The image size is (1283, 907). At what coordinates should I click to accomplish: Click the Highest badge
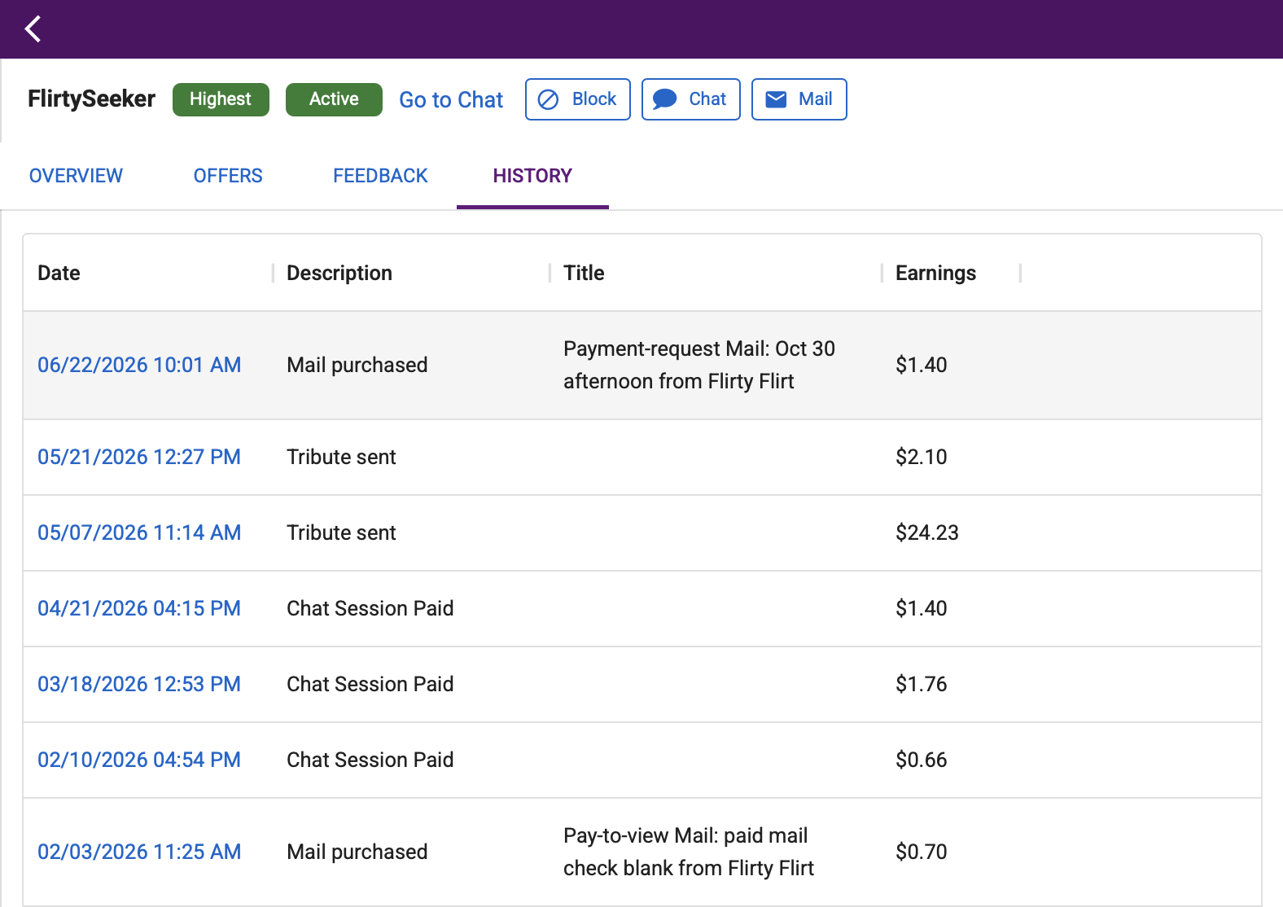[x=221, y=99]
